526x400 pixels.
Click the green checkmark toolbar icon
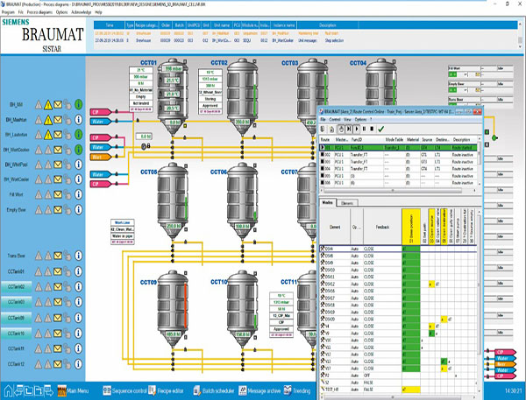click(380, 129)
